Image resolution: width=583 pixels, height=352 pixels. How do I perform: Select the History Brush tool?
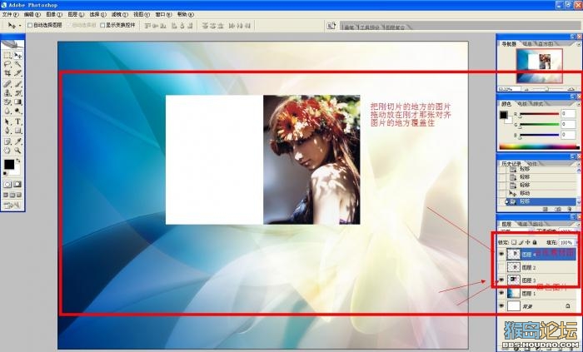click(17, 93)
